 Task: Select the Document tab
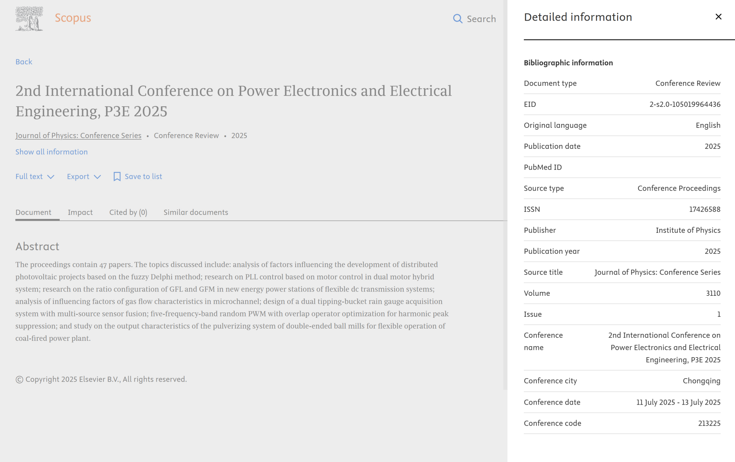click(33, 212)
